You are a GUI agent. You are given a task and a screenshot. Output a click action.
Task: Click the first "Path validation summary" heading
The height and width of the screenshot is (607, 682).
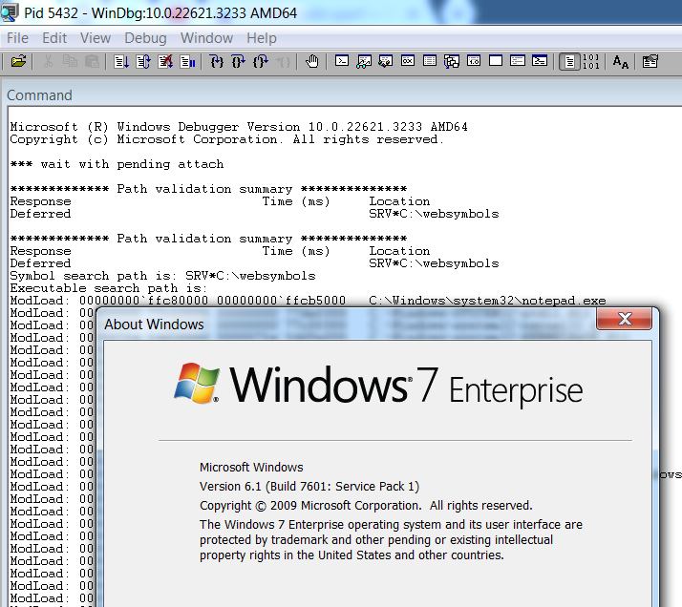click(x=208, y=189)
